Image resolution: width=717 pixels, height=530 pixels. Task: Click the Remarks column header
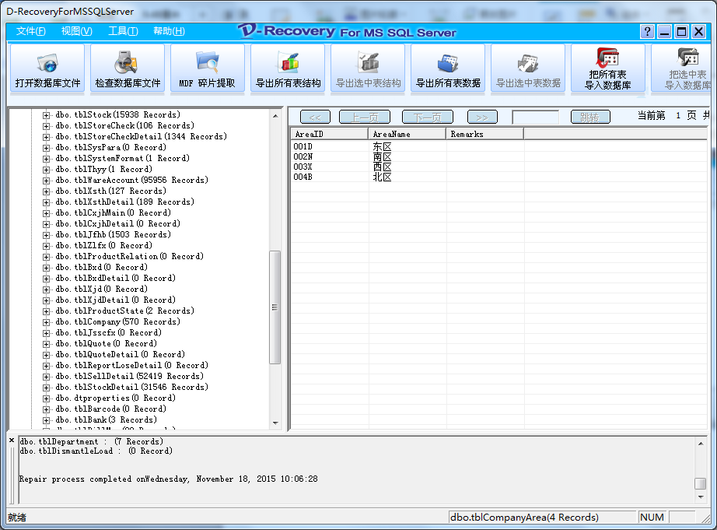484,134
